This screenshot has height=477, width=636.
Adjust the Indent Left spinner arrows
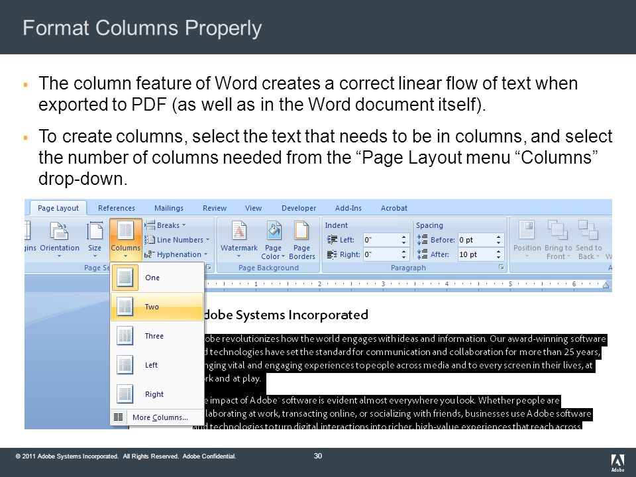point(403,240)
